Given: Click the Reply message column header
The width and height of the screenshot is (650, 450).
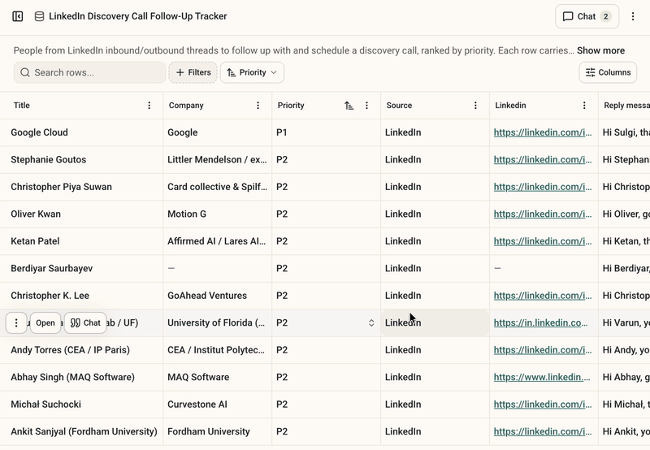Looking at the screenshot, I should click(626, 106).
